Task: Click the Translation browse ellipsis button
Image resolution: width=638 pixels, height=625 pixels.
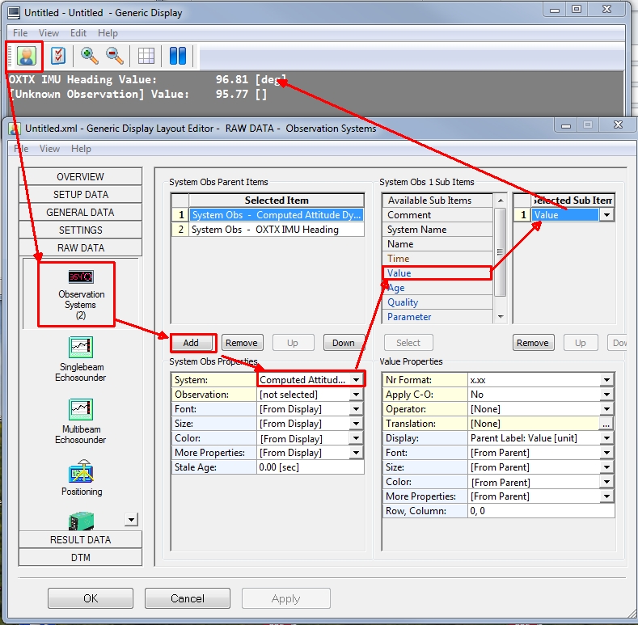Action: pos(606,424)
